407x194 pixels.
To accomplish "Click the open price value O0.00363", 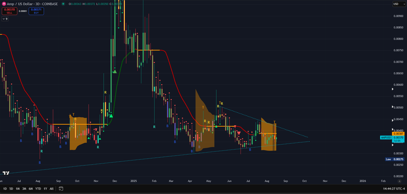I will pyautogui.click(x=75, y=4).
